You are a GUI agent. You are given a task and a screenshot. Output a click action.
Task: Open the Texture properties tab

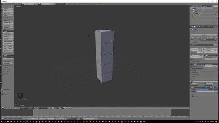[210, 27]
